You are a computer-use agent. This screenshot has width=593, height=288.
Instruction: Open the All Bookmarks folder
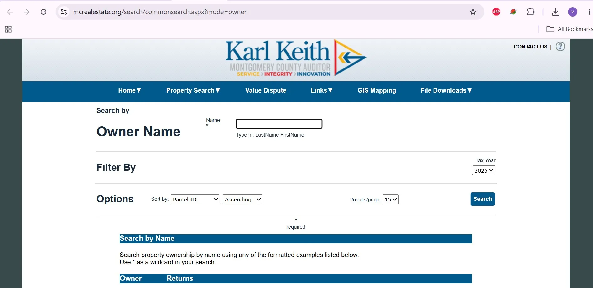570,29
